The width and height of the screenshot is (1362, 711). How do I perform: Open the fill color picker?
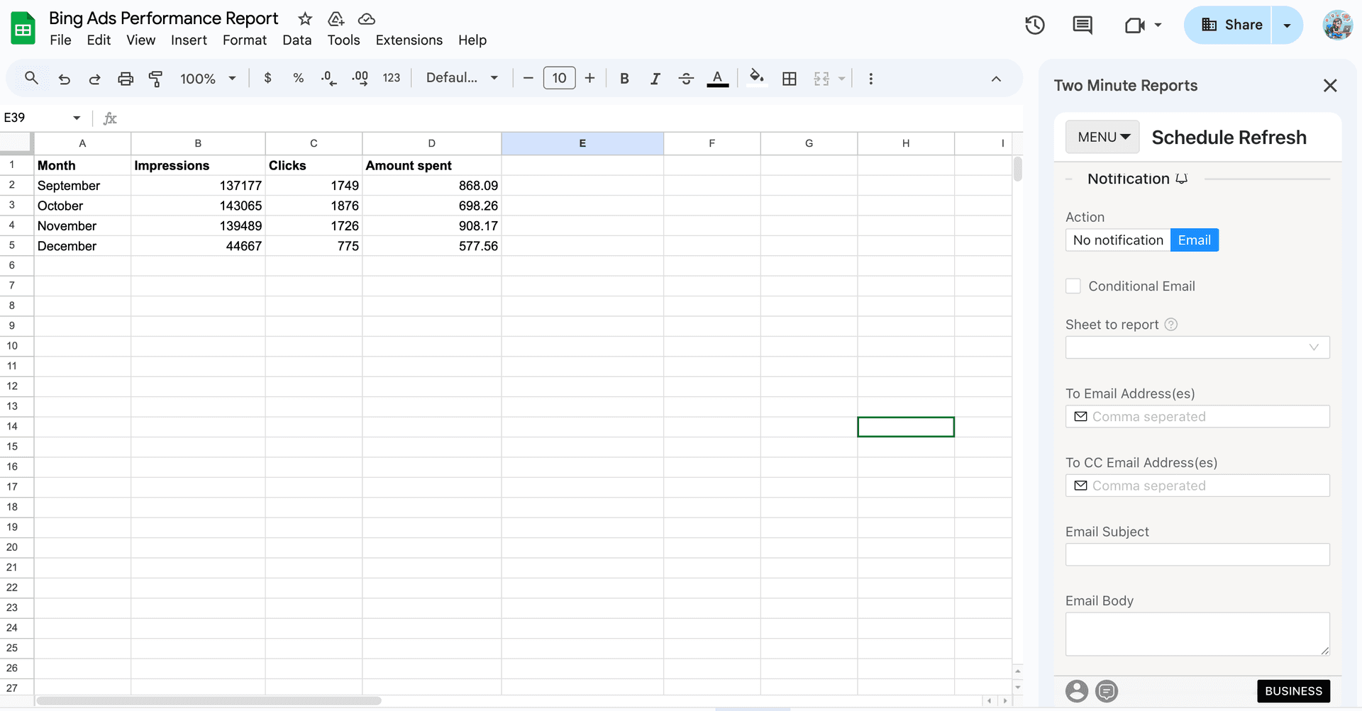[x=756, y=78]
